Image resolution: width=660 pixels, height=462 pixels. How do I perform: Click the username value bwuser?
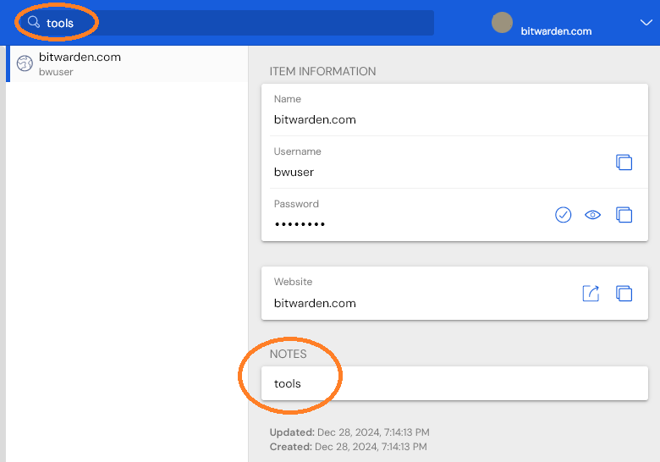tap(294, 172)
